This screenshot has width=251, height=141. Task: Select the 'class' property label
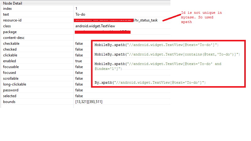point(7,26)
